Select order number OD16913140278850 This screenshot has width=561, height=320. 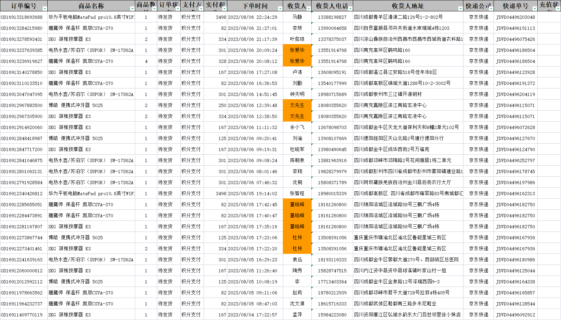pyautogui.click(x=22, y=72)
